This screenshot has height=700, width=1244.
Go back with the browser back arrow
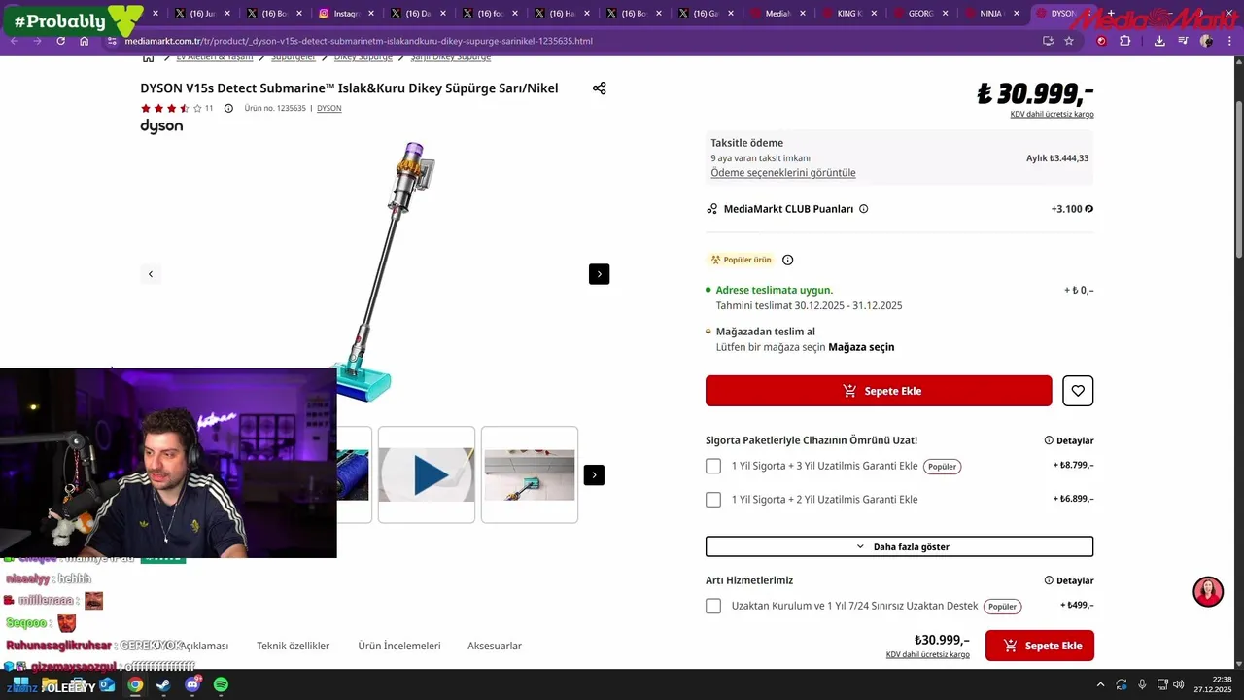coord(15,41)
